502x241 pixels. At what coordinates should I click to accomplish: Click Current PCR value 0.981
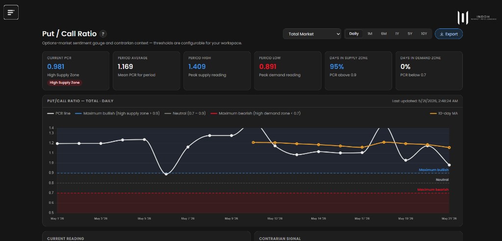(56, 66)
